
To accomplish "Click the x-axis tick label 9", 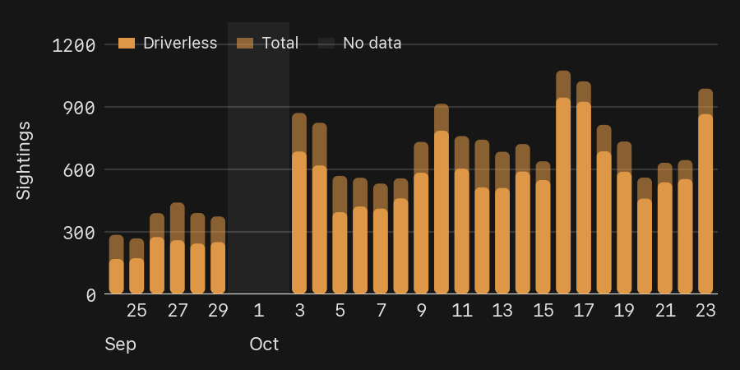I will click(x=421, y=311).
